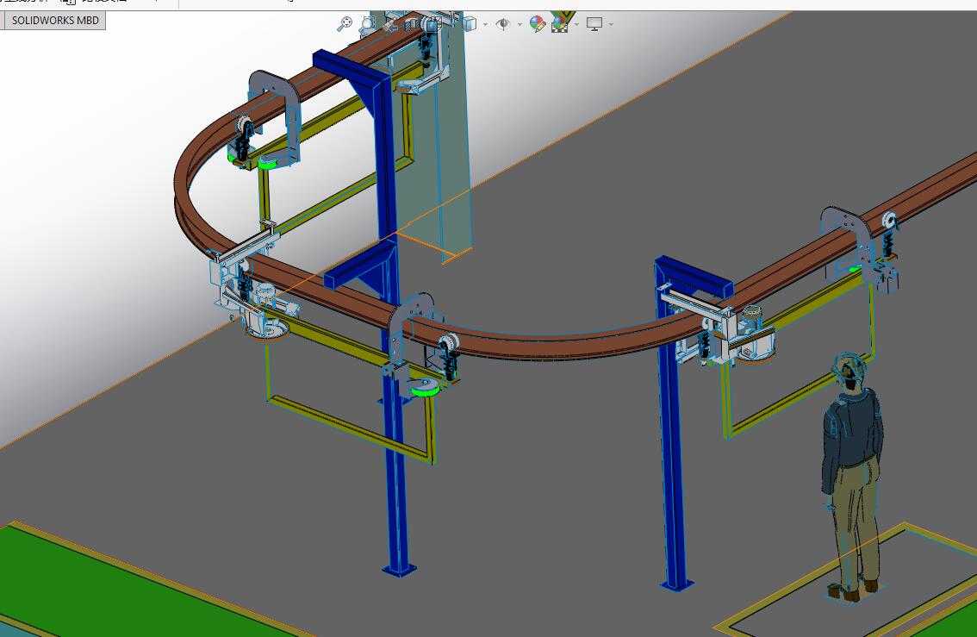Expand the Hide/Show Items dropdown arrow
Image resolution: width=977 pixels, height=637 pixels.
[520, 24]
